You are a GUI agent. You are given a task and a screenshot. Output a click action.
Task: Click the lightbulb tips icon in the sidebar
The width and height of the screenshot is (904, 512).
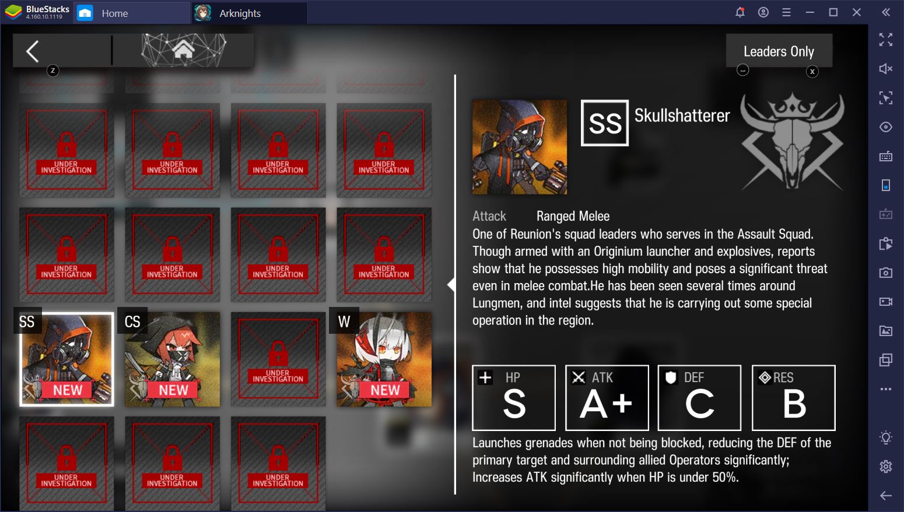tap(886, 437)
